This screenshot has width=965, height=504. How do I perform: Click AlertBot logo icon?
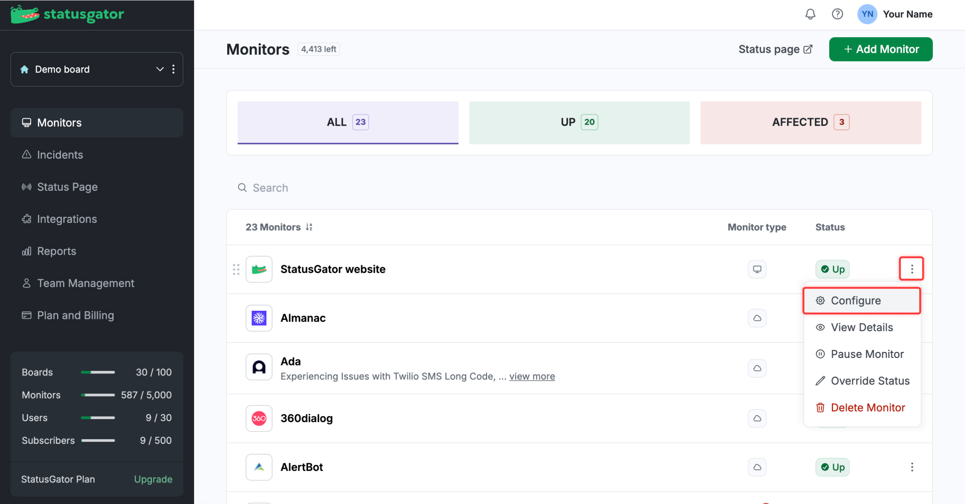point(259,467)
